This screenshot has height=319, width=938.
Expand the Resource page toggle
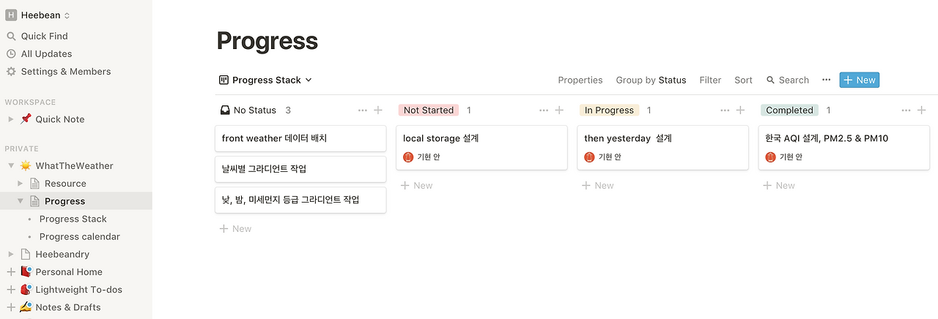tap(20, 184)
